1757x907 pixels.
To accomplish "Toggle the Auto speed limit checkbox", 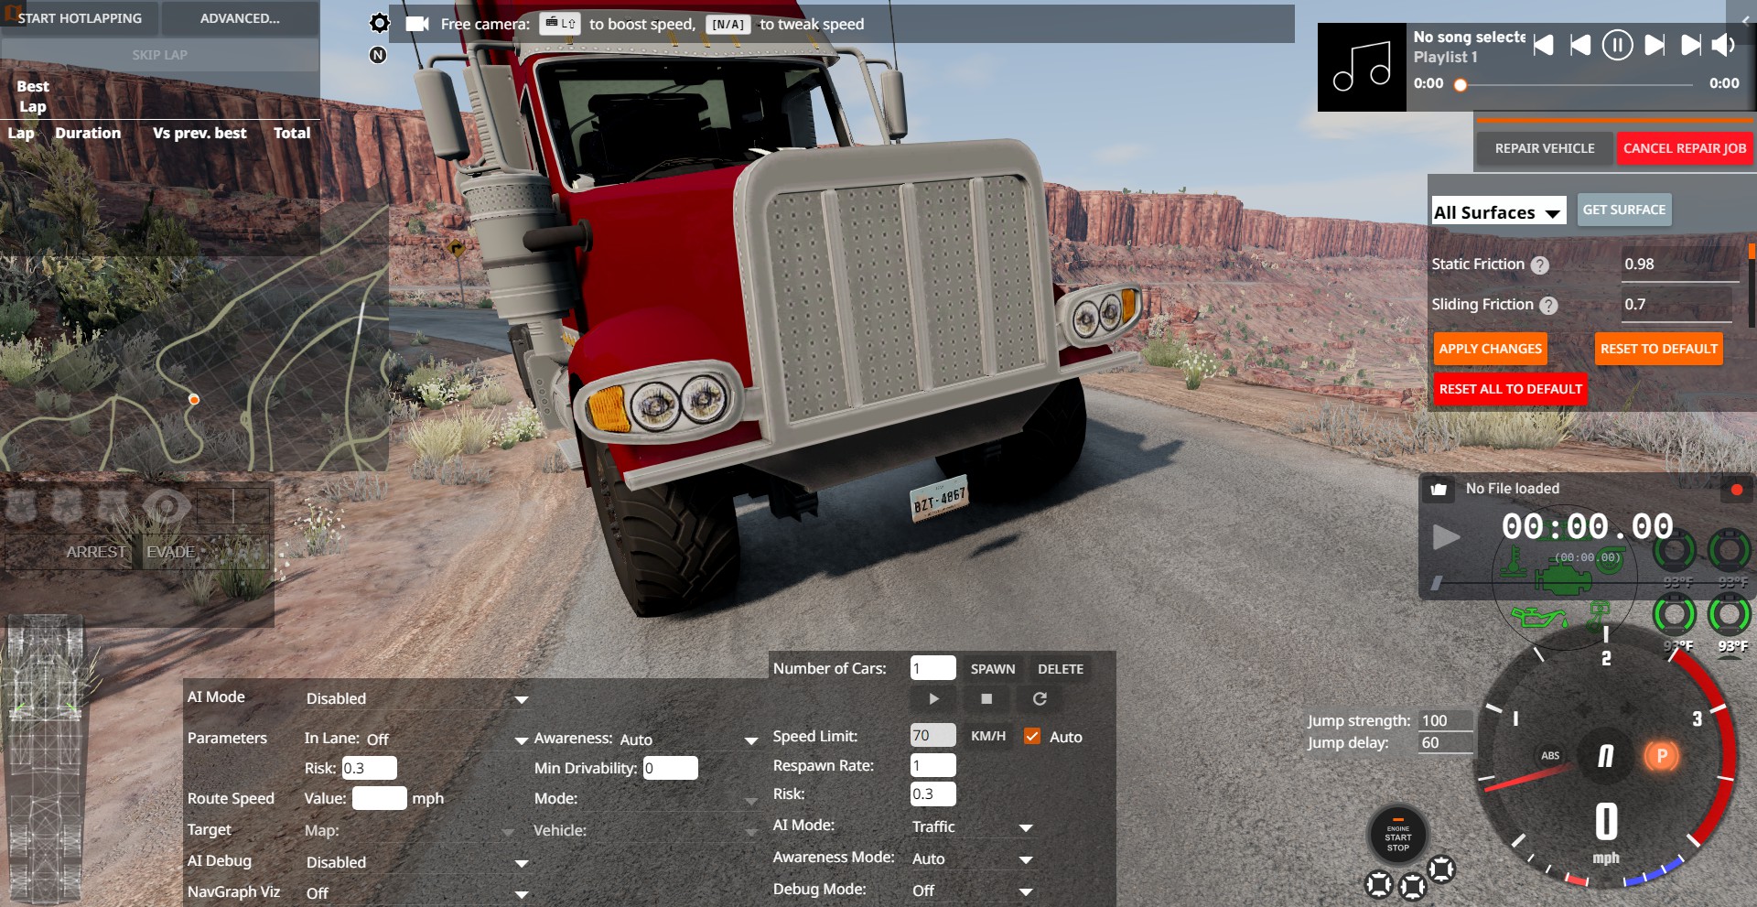I will 1032,737.
